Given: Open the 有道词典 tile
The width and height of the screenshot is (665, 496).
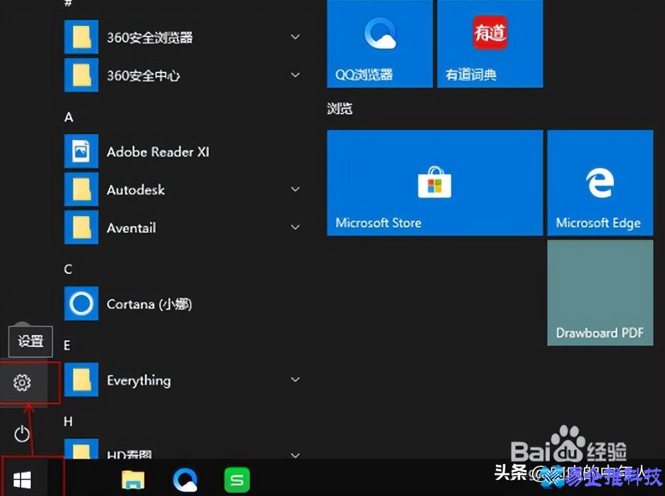Looking at the screenshot, I should pos(489,44).
